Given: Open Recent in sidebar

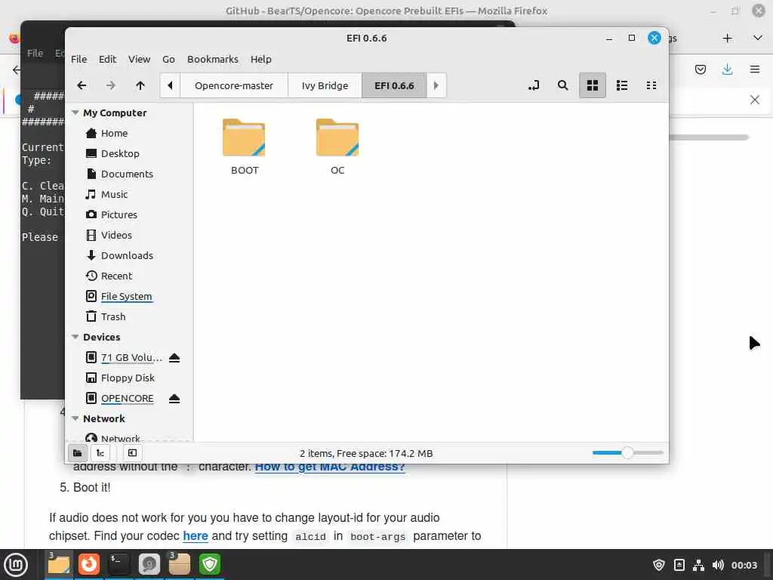Looking at the screenshot, I should (116, 276).
